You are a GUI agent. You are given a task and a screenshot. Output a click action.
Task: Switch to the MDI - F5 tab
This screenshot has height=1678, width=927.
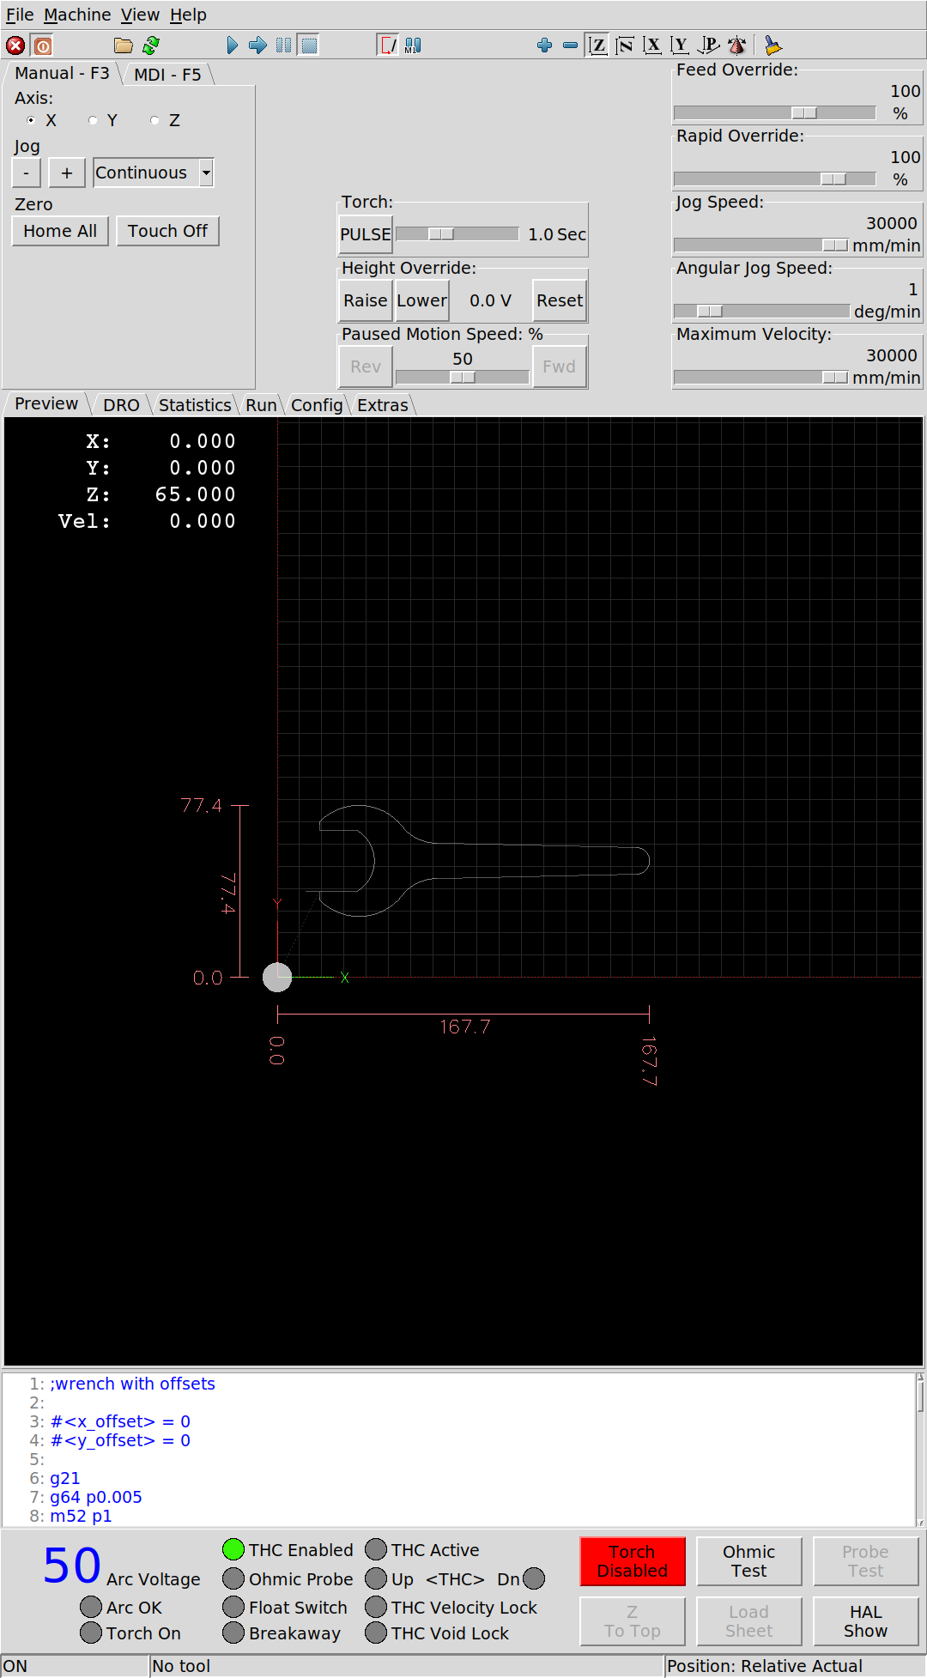click(x=167, y=75)
